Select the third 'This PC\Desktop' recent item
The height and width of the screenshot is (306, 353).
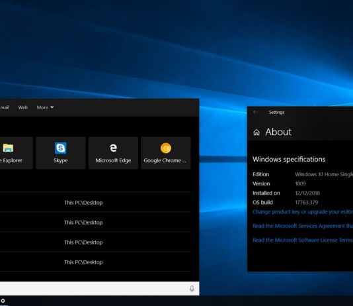95,242
